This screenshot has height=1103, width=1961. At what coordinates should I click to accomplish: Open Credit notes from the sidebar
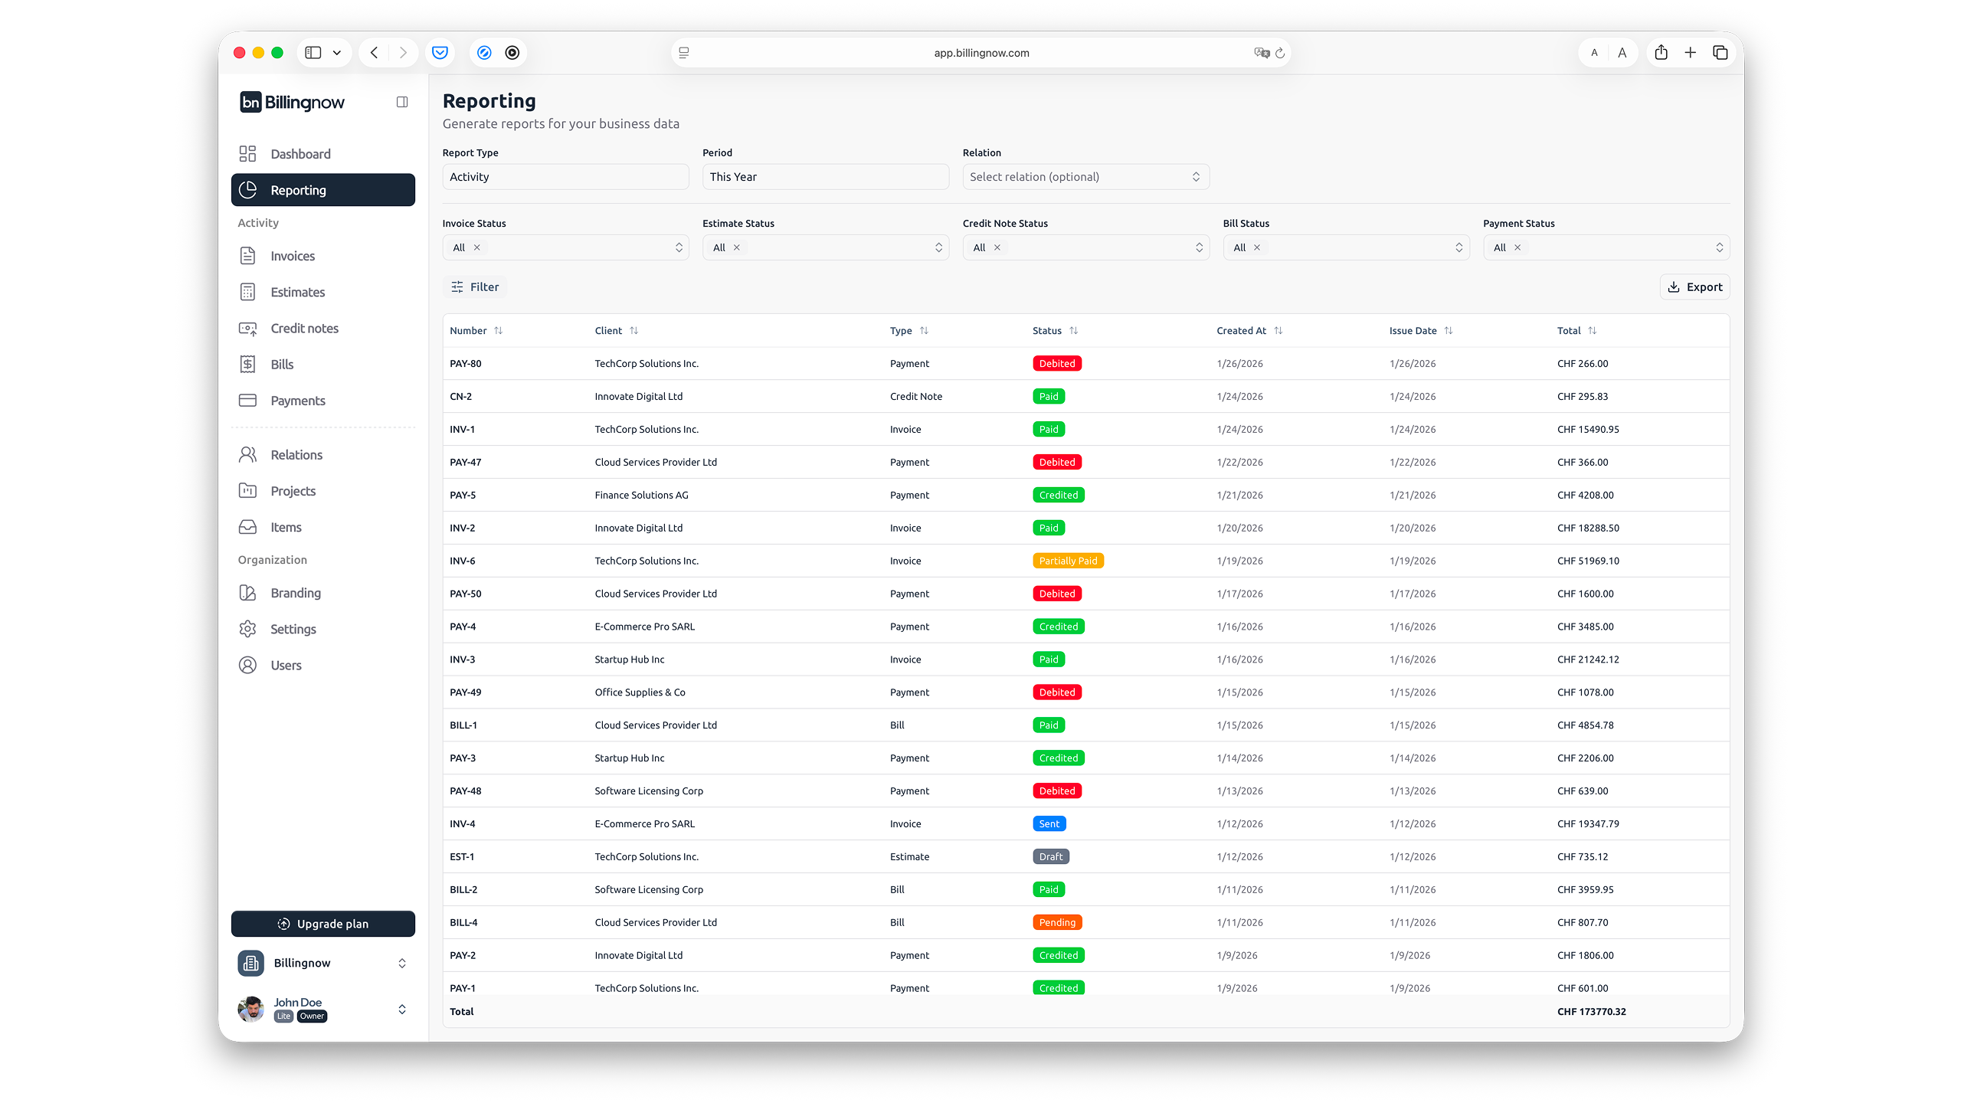(x=303, y=328)
